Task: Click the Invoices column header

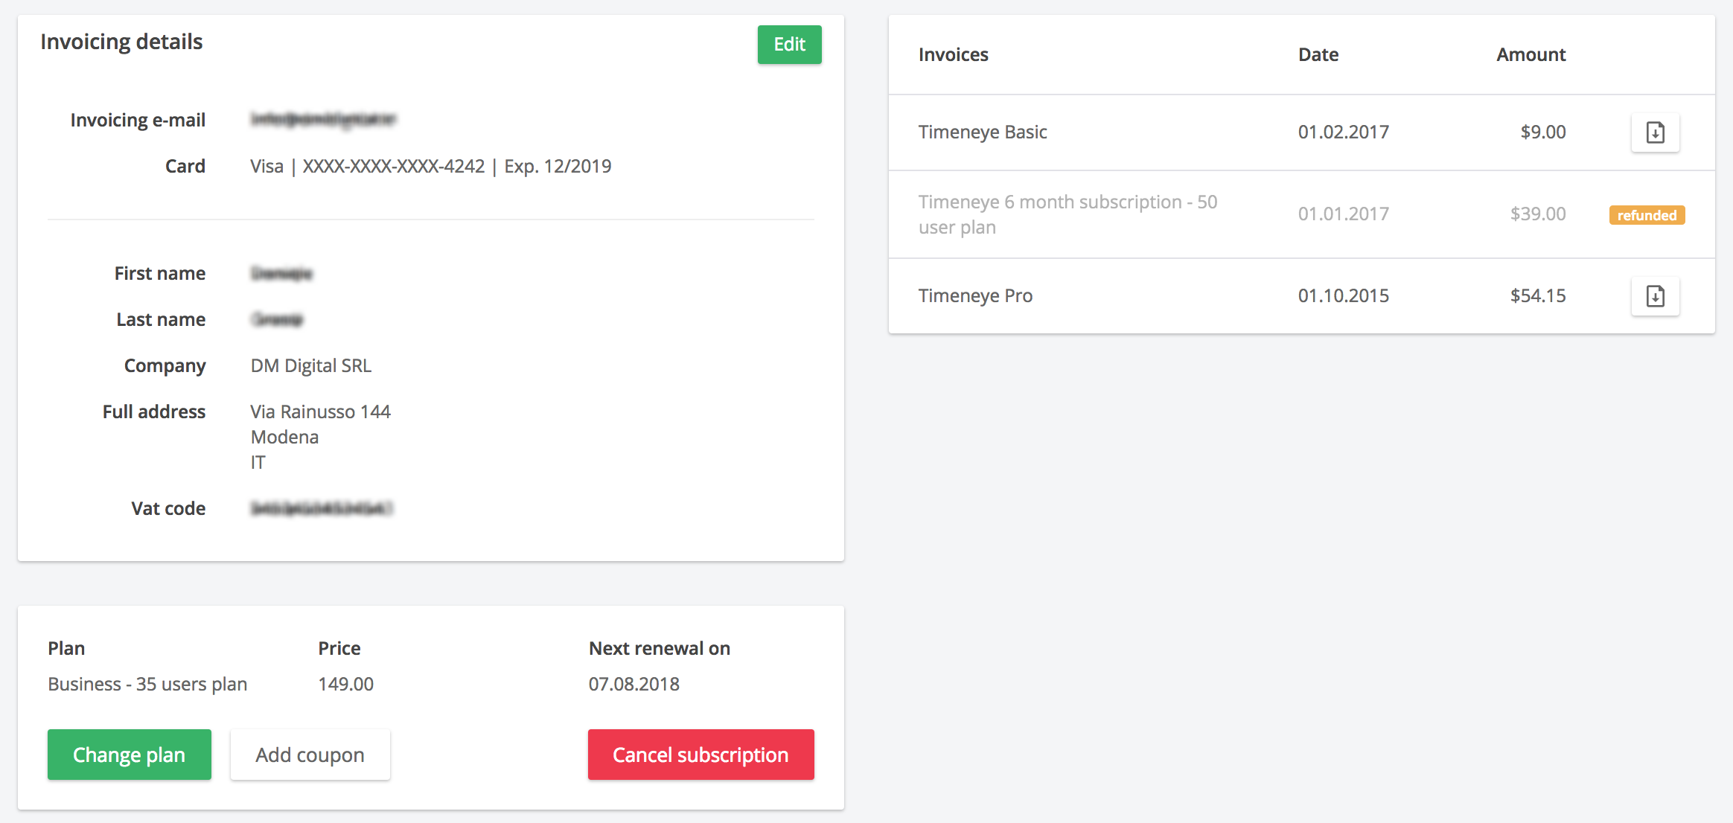Action: [953, 55]
